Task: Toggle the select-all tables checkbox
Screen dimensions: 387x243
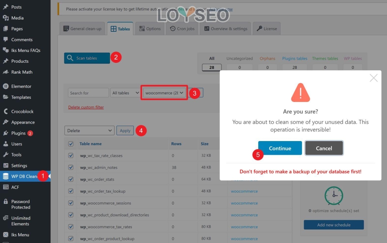Action: click(x=71, y=144)
